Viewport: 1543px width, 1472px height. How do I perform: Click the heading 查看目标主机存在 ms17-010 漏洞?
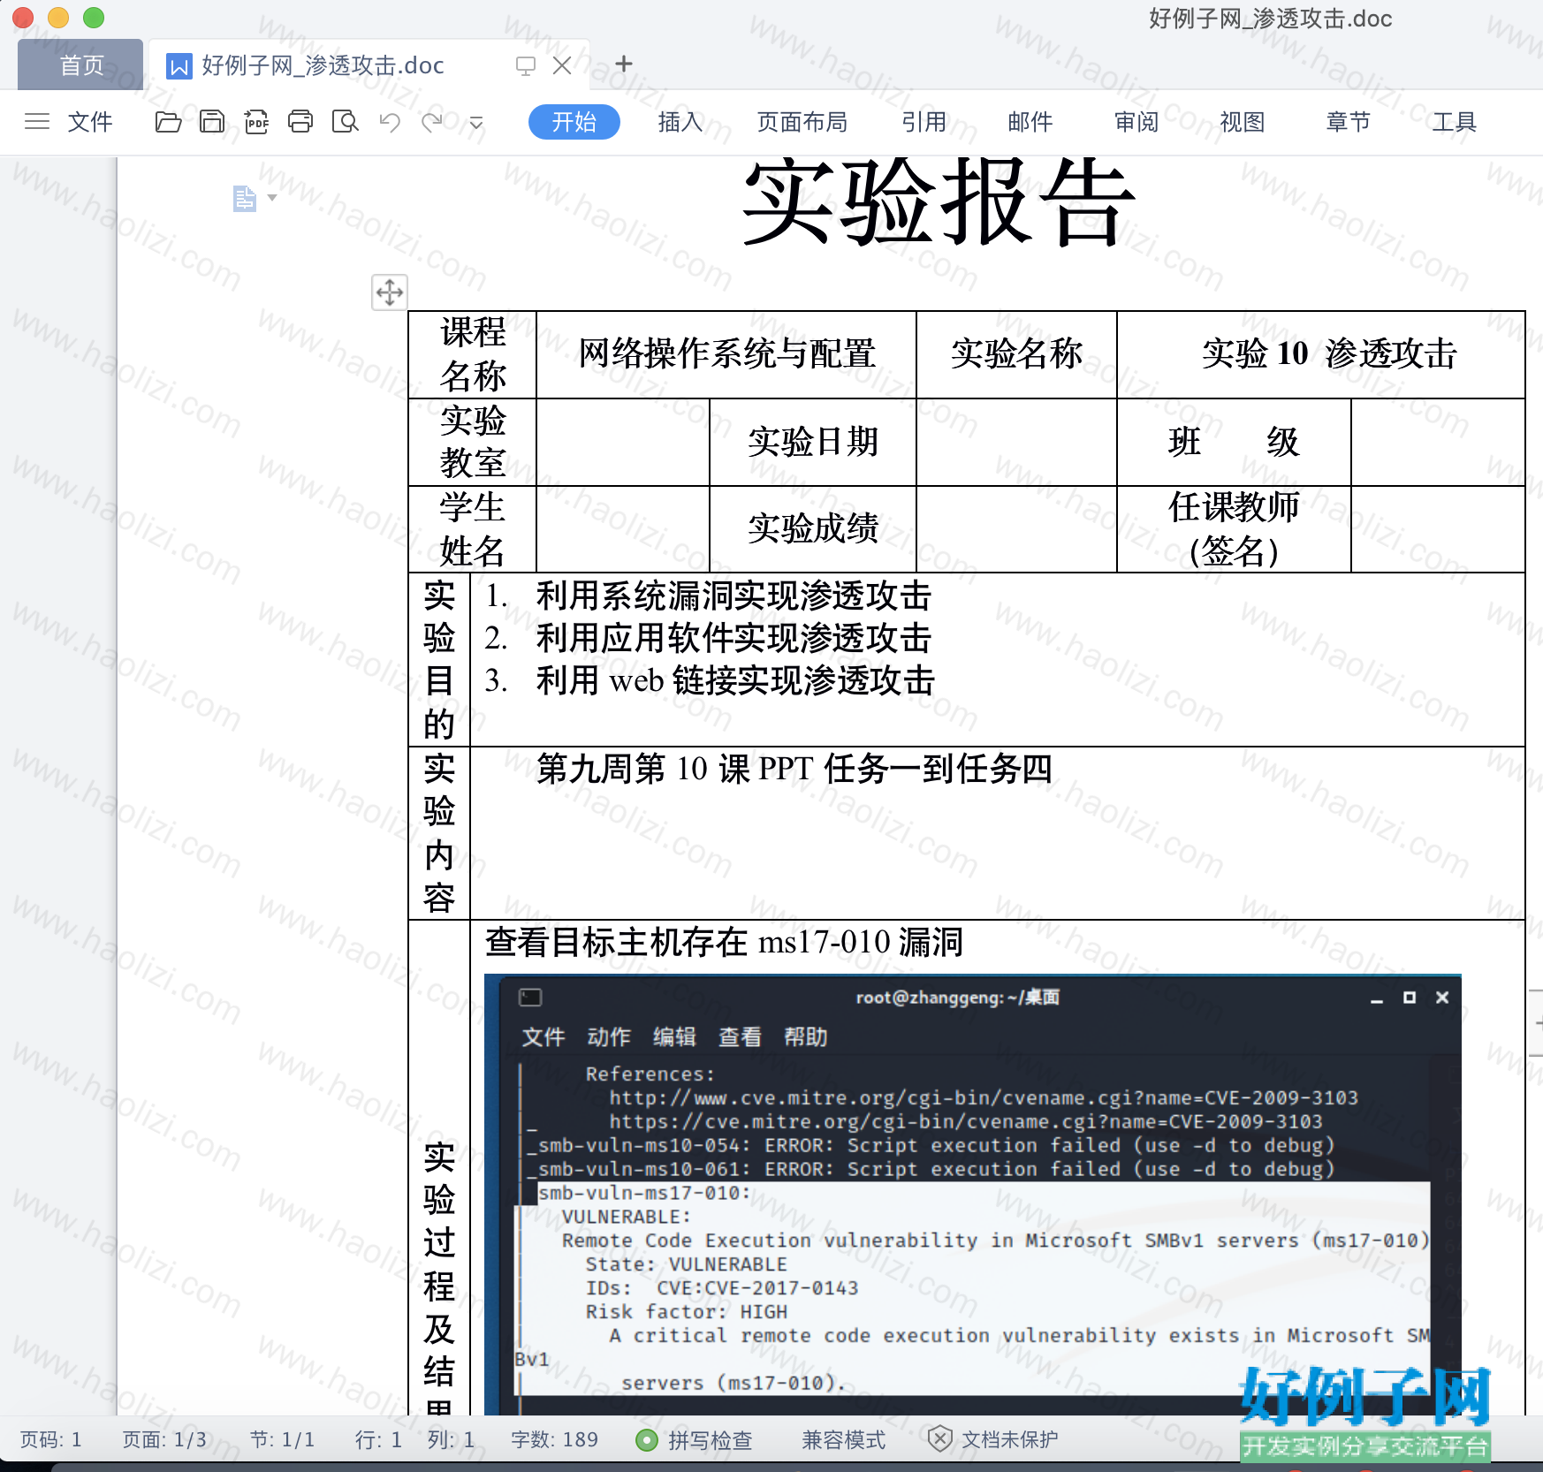(x=724, y=943)
